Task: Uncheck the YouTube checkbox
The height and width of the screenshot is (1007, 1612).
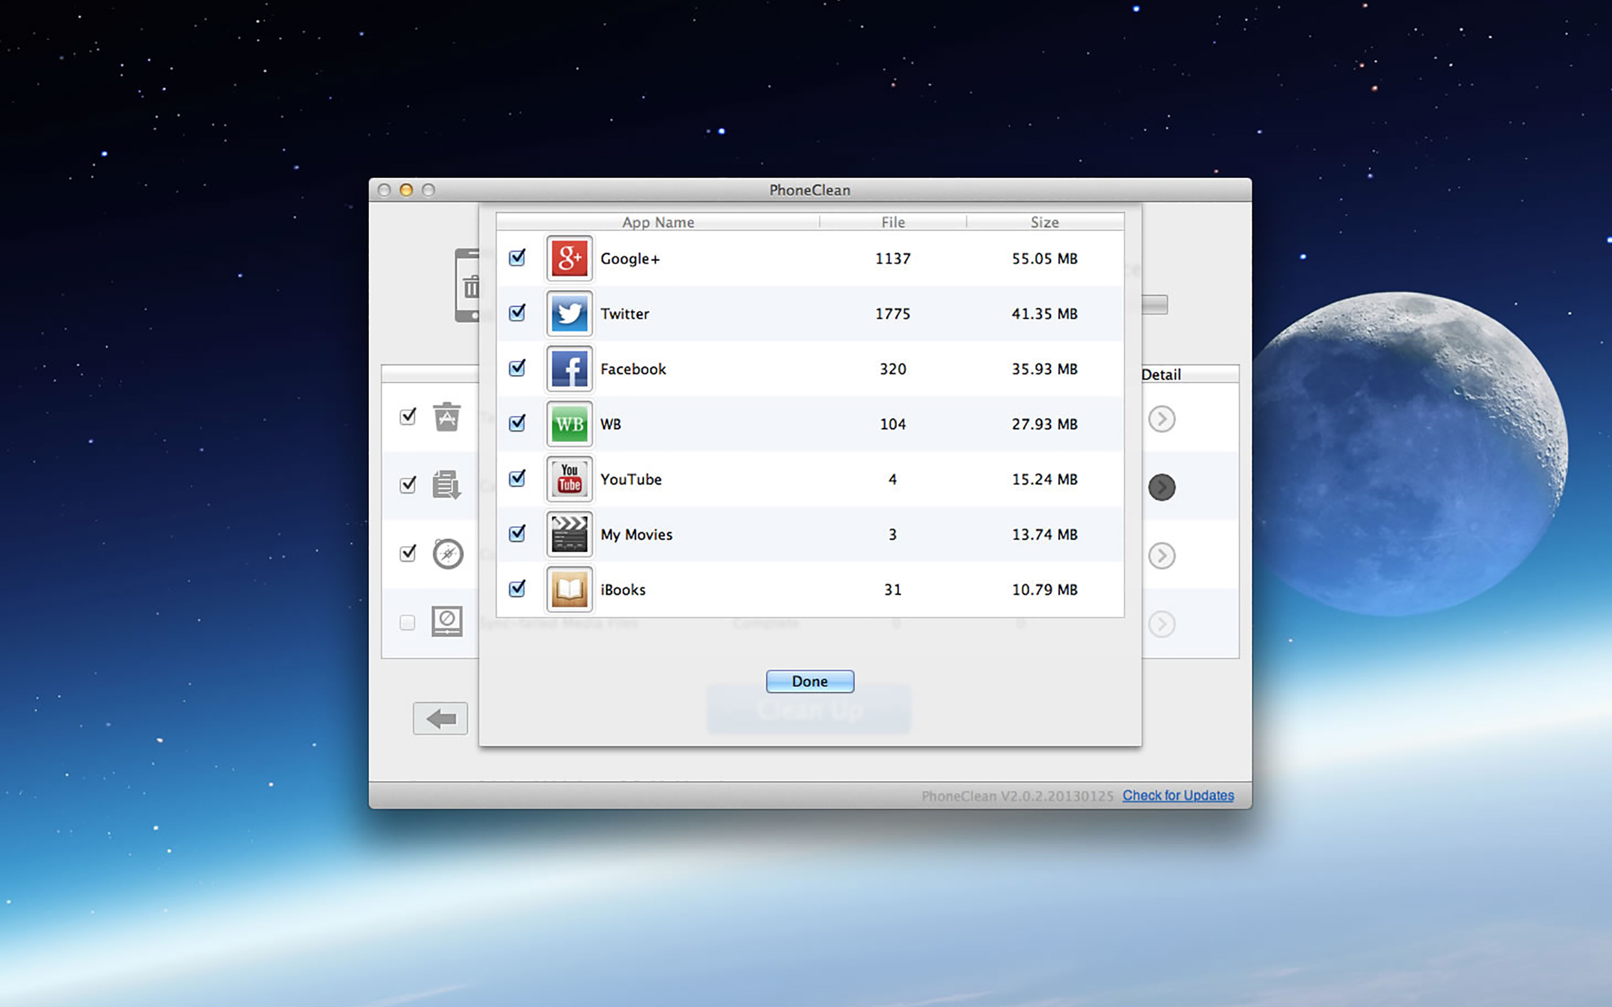Action: pyautogui.click(x=518, y=479)
